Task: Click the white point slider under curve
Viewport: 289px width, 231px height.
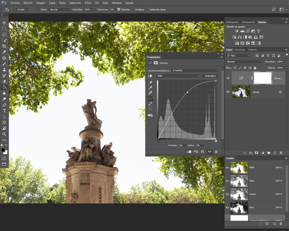Action: click(x=216, y=141)
